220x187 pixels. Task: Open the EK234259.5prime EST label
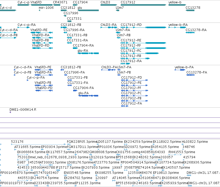pos(138,142)
